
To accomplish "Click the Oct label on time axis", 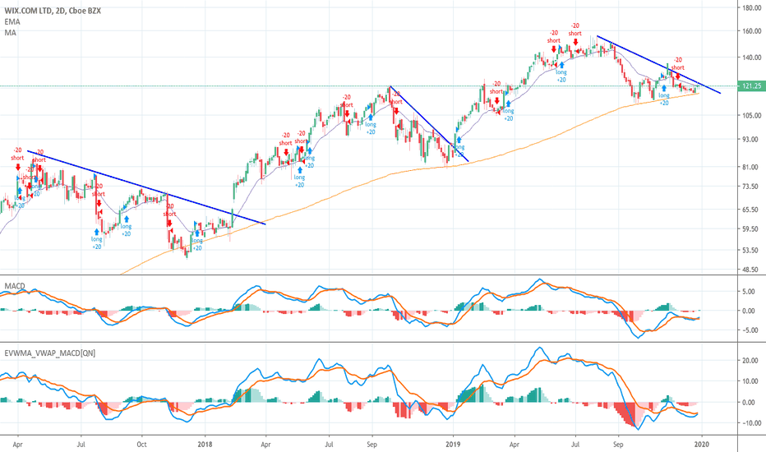I will (x=141, y=445).
